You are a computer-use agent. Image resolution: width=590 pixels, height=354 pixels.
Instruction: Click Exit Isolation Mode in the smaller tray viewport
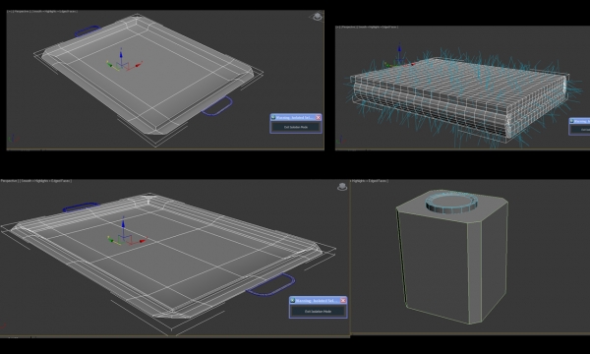coord(296,127)
